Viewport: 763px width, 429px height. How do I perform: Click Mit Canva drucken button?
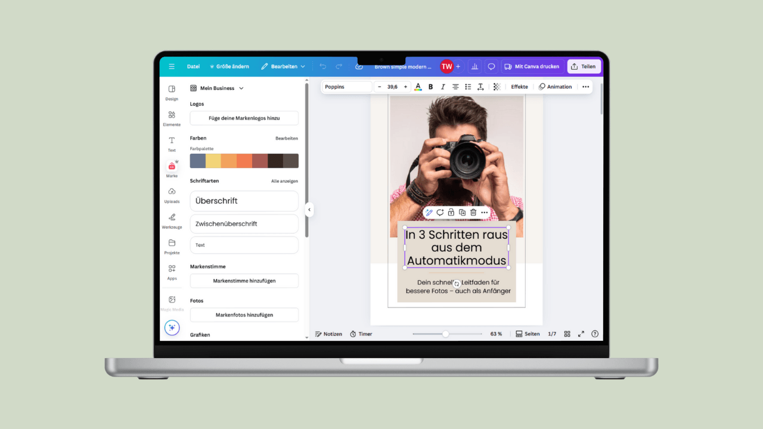pos(532,67)
